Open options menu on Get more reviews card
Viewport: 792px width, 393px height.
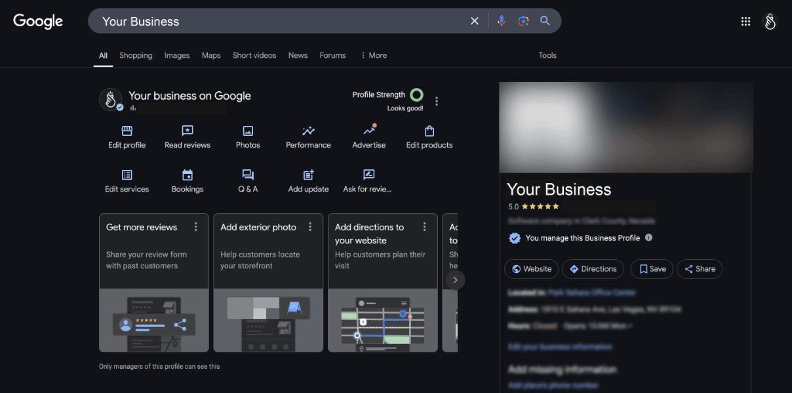point(195,227)
